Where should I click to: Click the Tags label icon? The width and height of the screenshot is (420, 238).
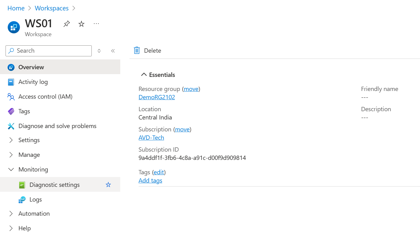tap(11, 111)
